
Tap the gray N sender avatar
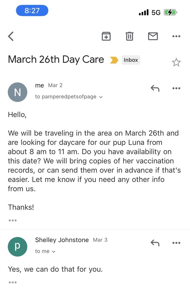(x=17, y=92)
